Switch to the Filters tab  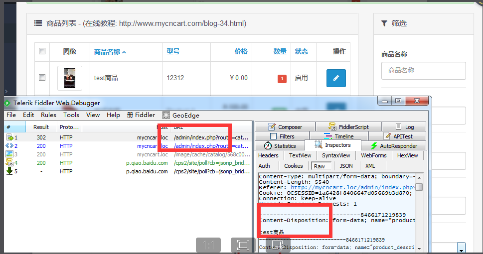282,136
